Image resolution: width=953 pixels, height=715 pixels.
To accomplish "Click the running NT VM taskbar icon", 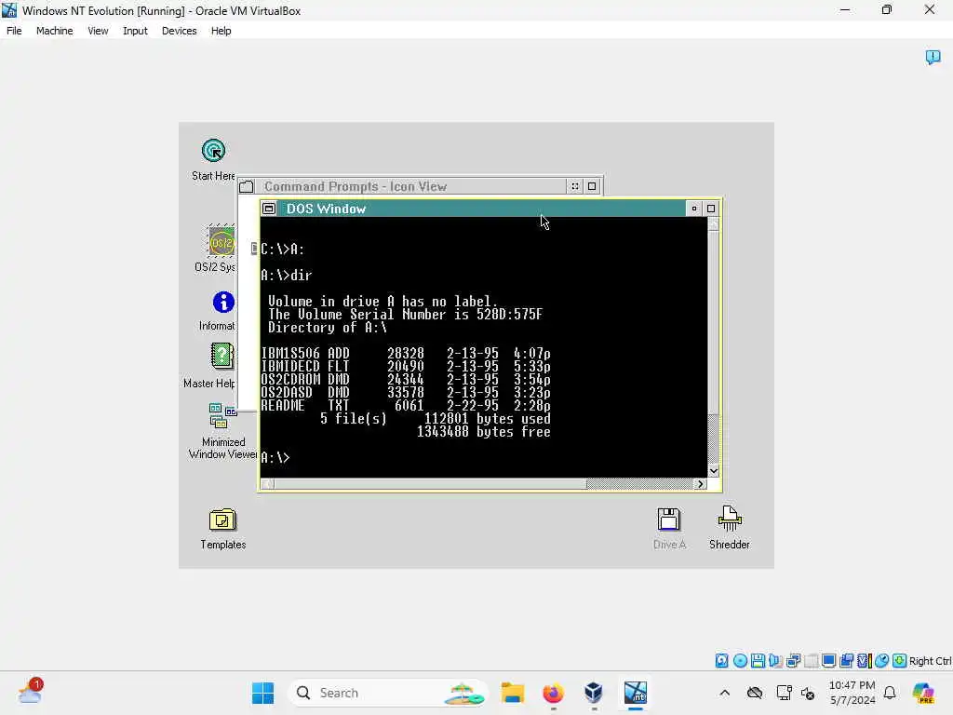I will pyautogui.click(x=636, y=693).
